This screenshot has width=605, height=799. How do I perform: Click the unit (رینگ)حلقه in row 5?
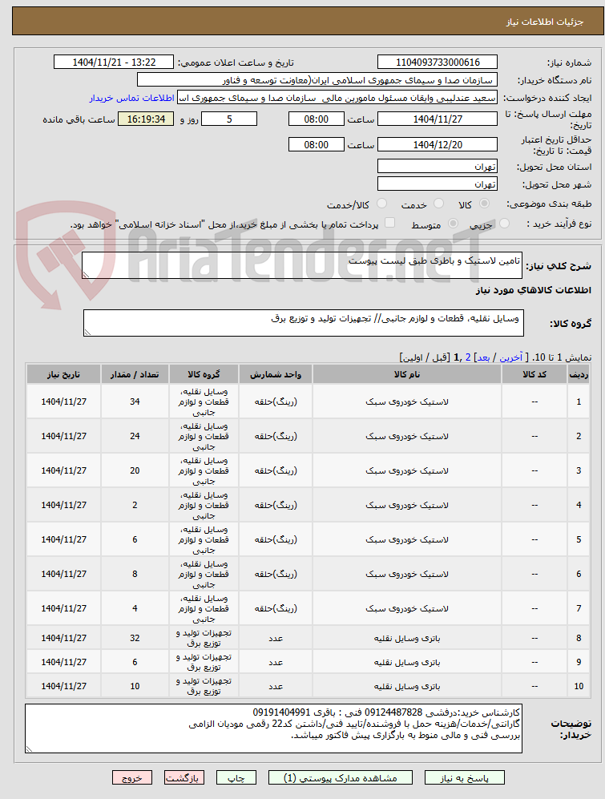[276, 539]
